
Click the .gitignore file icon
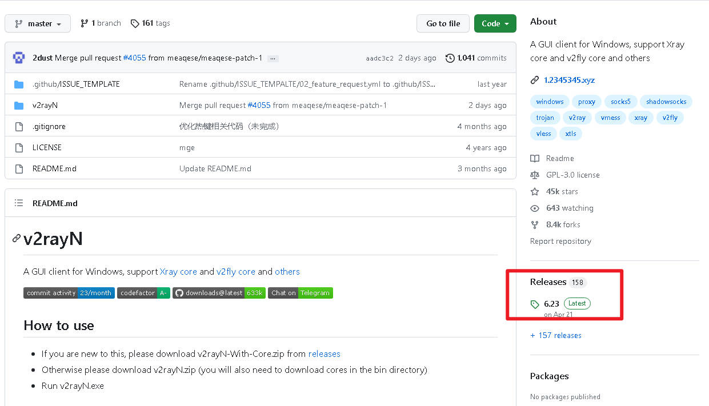pyautogui.click(x=19, y=126)
